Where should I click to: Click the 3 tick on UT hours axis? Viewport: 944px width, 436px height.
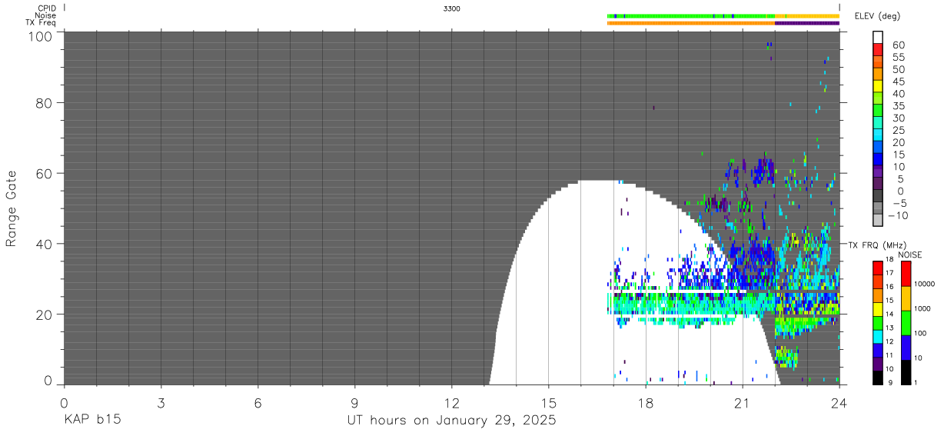[x=161, y=402]
